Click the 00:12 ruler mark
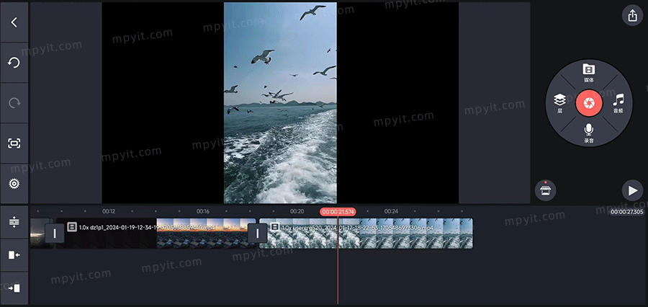This screenshot has height=307, width=648. (109, 211)
